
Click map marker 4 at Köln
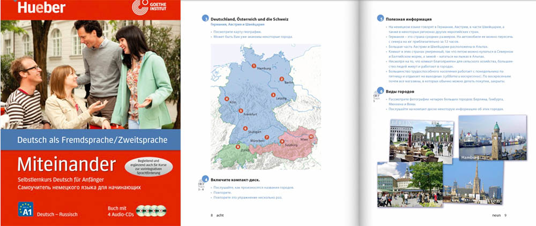[227, 99]
